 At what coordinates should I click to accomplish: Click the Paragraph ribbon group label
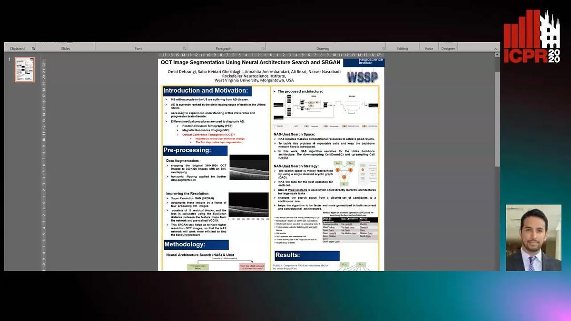[224, 49]
